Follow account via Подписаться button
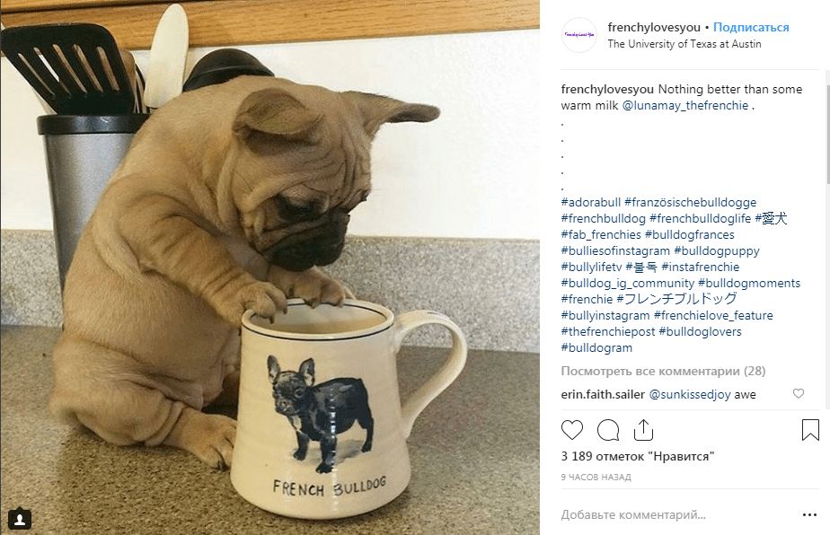Viewport: 830px width, 535px height. 752,28
